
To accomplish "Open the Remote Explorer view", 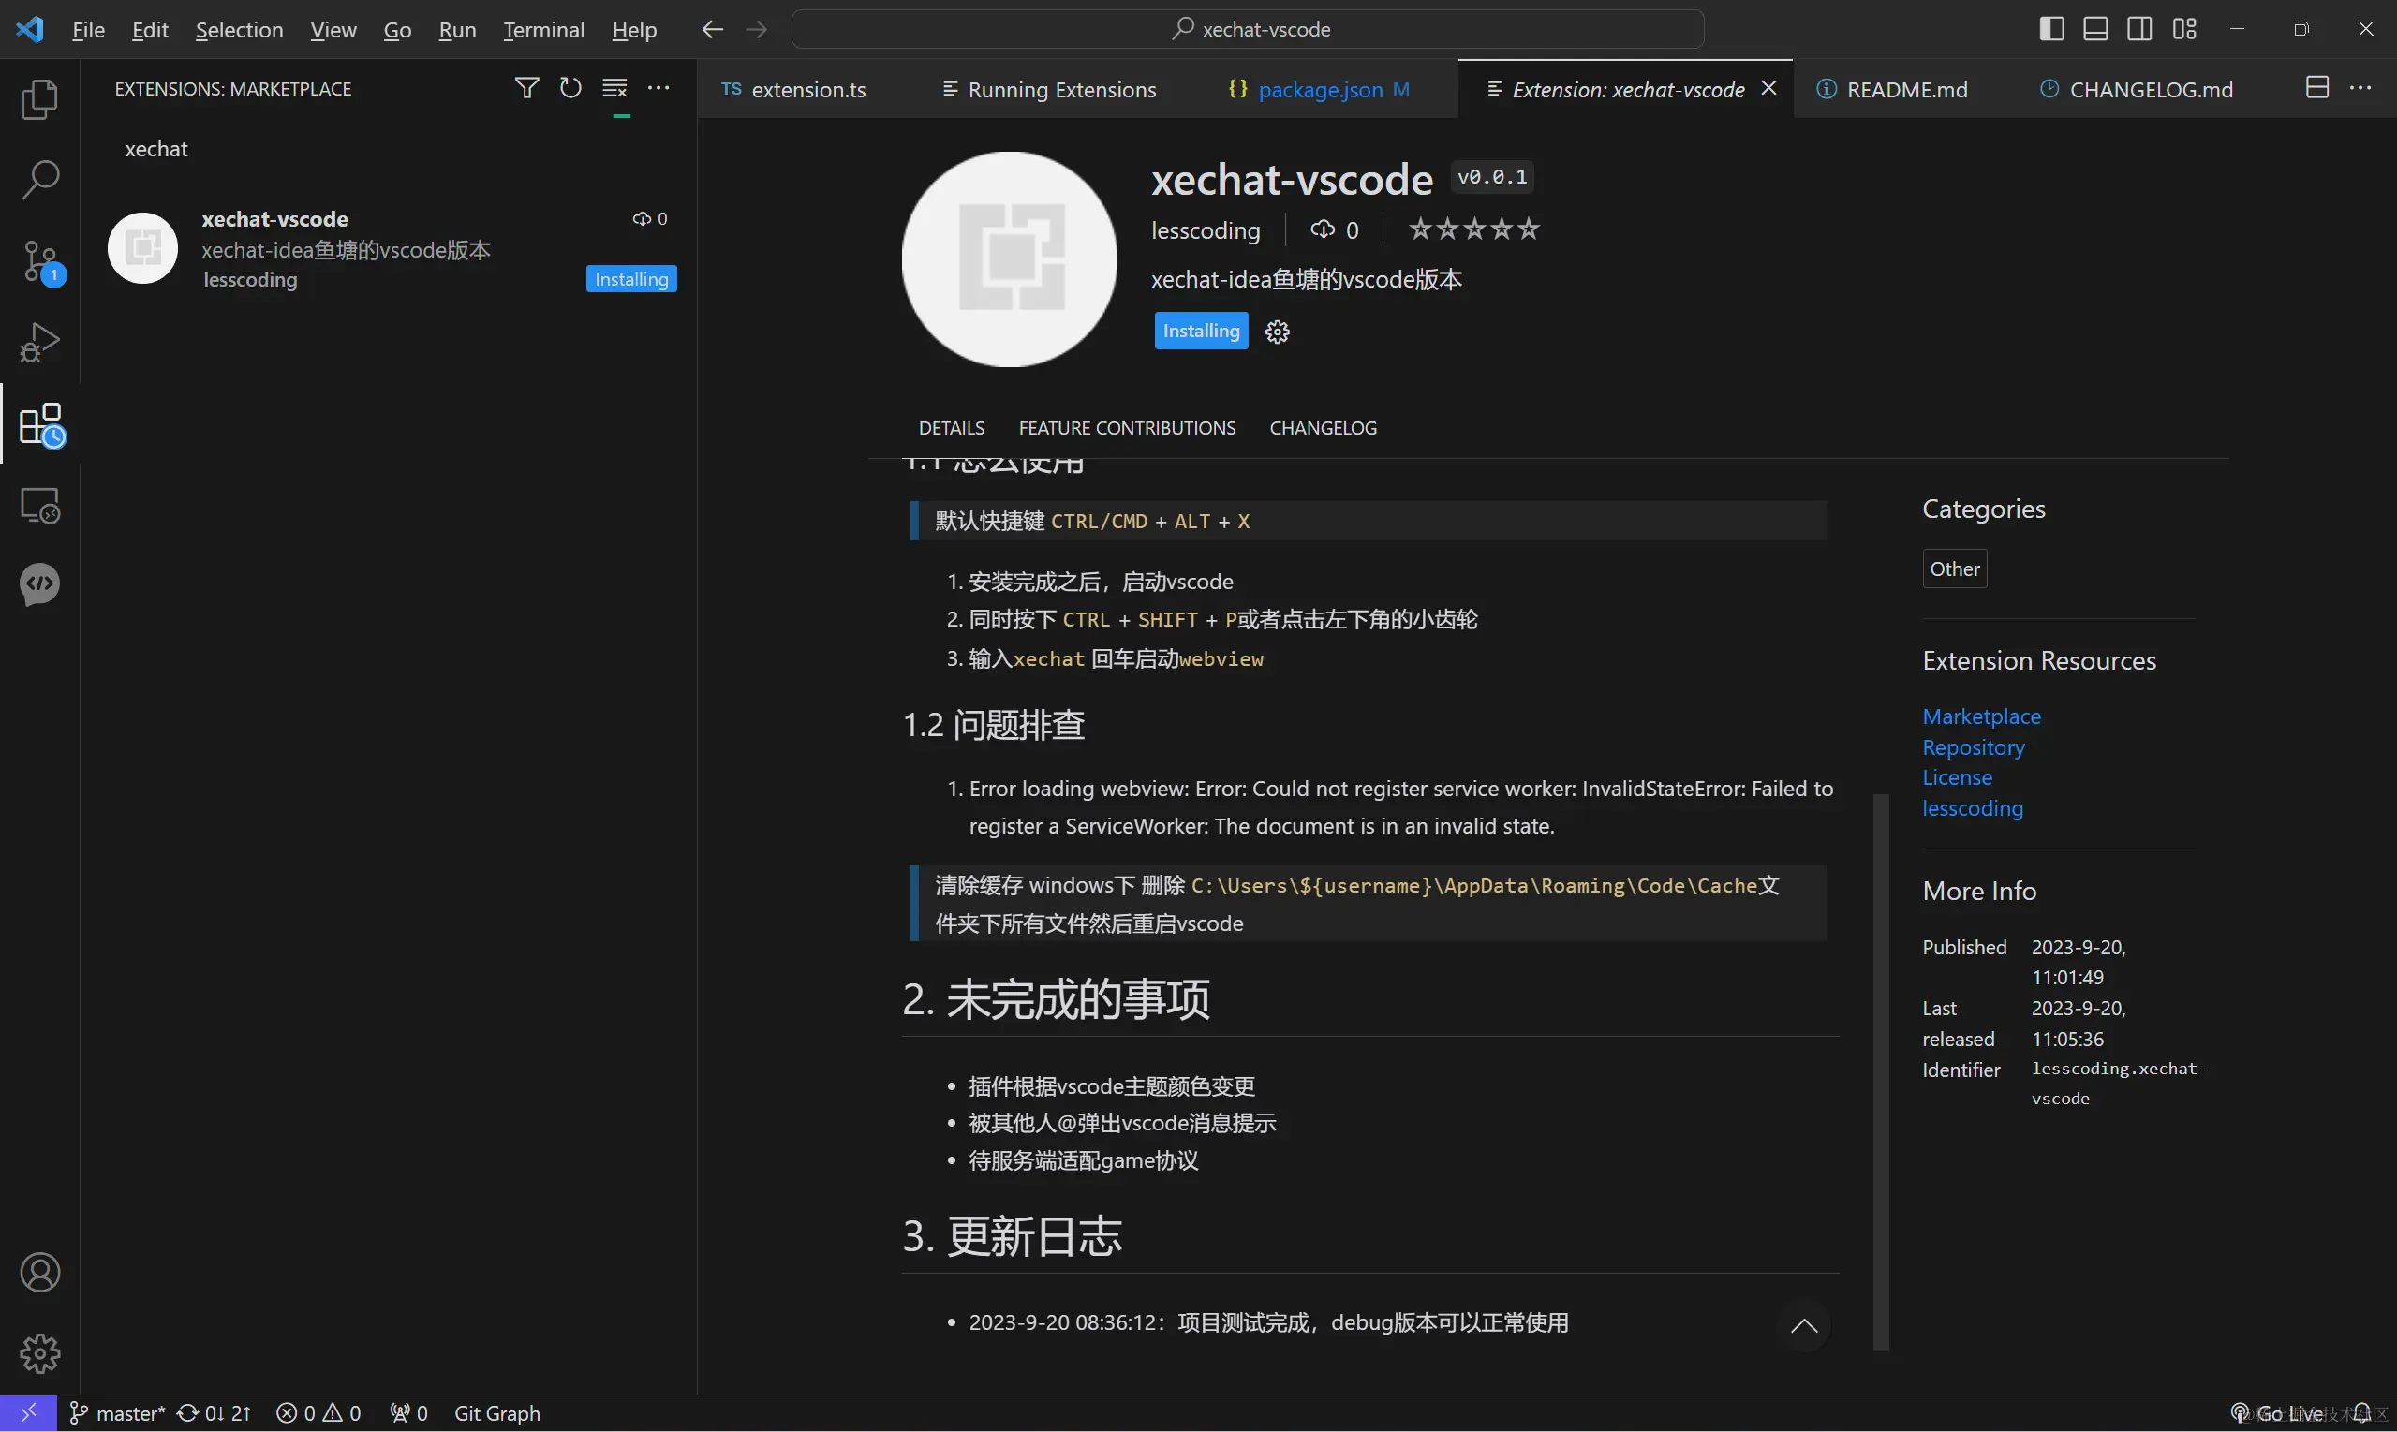I will click(39, 505).
